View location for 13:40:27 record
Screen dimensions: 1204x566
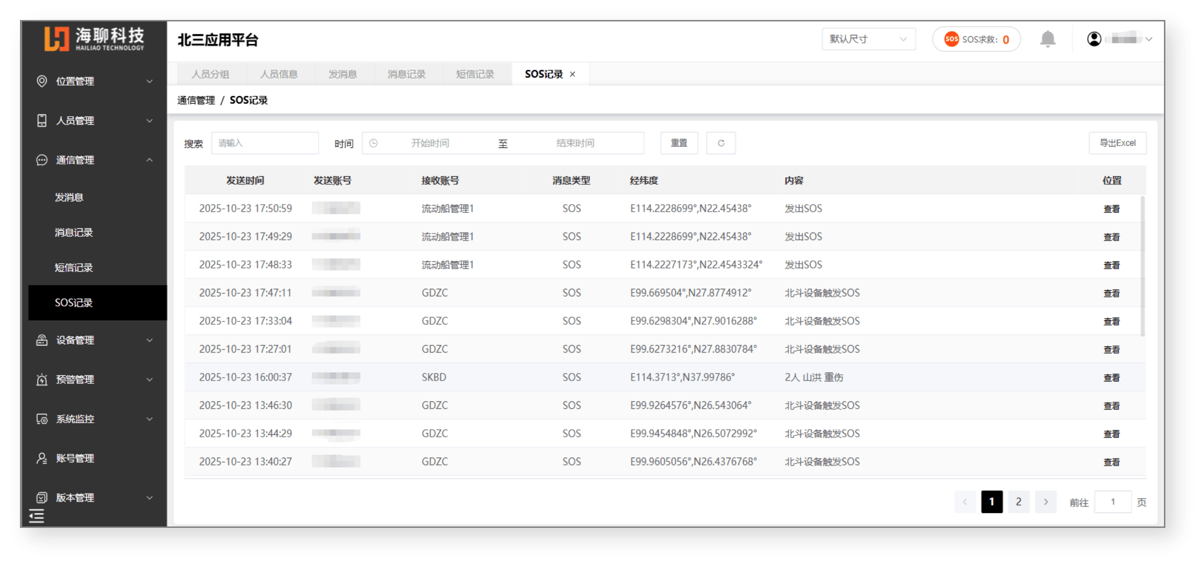point(1111,462)
